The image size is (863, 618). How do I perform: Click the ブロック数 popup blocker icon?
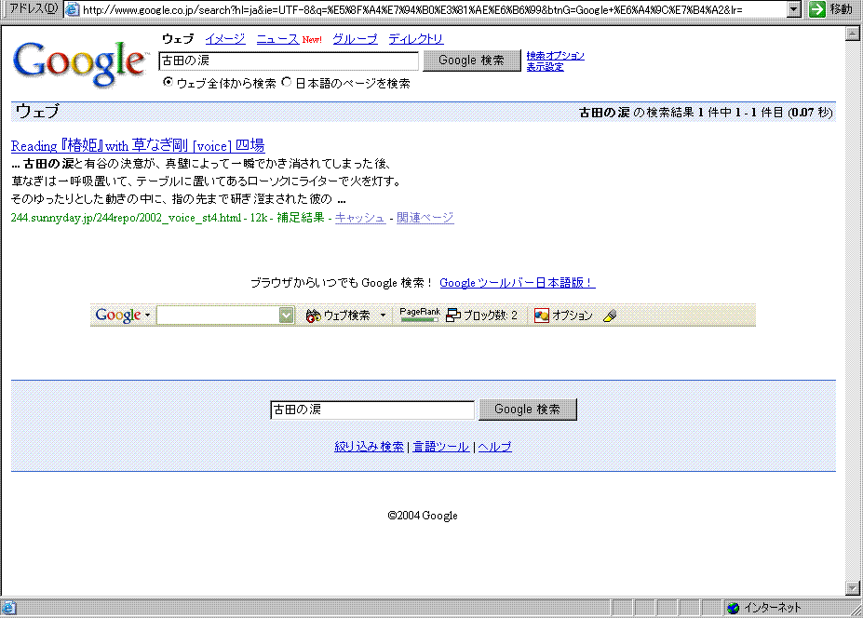[453, 316]
